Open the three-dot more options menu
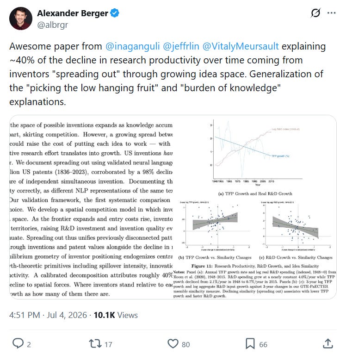This screenshot has width=346, height=355. click(x=331, y=13)
